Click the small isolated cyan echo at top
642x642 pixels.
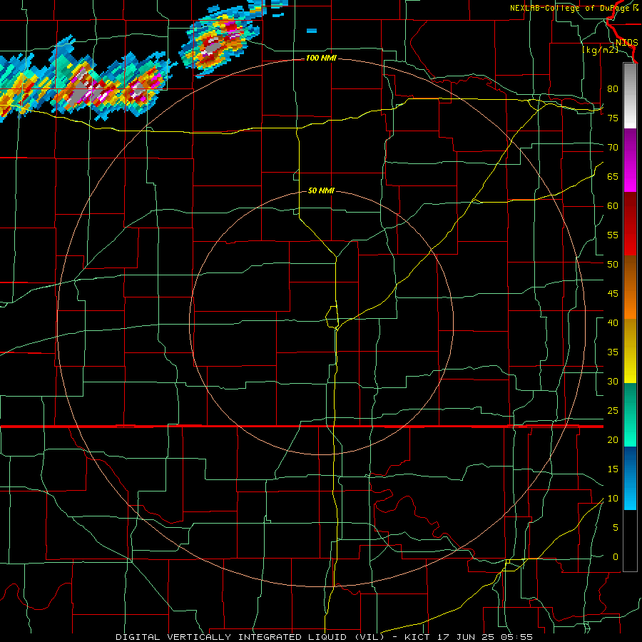(312, 30)
